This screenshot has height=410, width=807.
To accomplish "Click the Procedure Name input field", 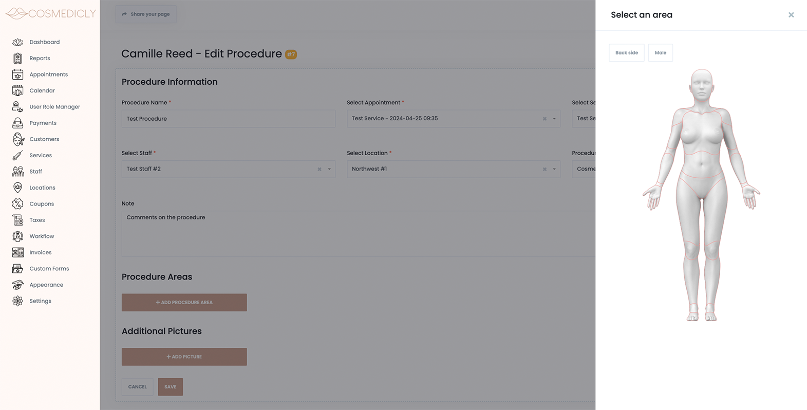I will [x=228, y=119].
